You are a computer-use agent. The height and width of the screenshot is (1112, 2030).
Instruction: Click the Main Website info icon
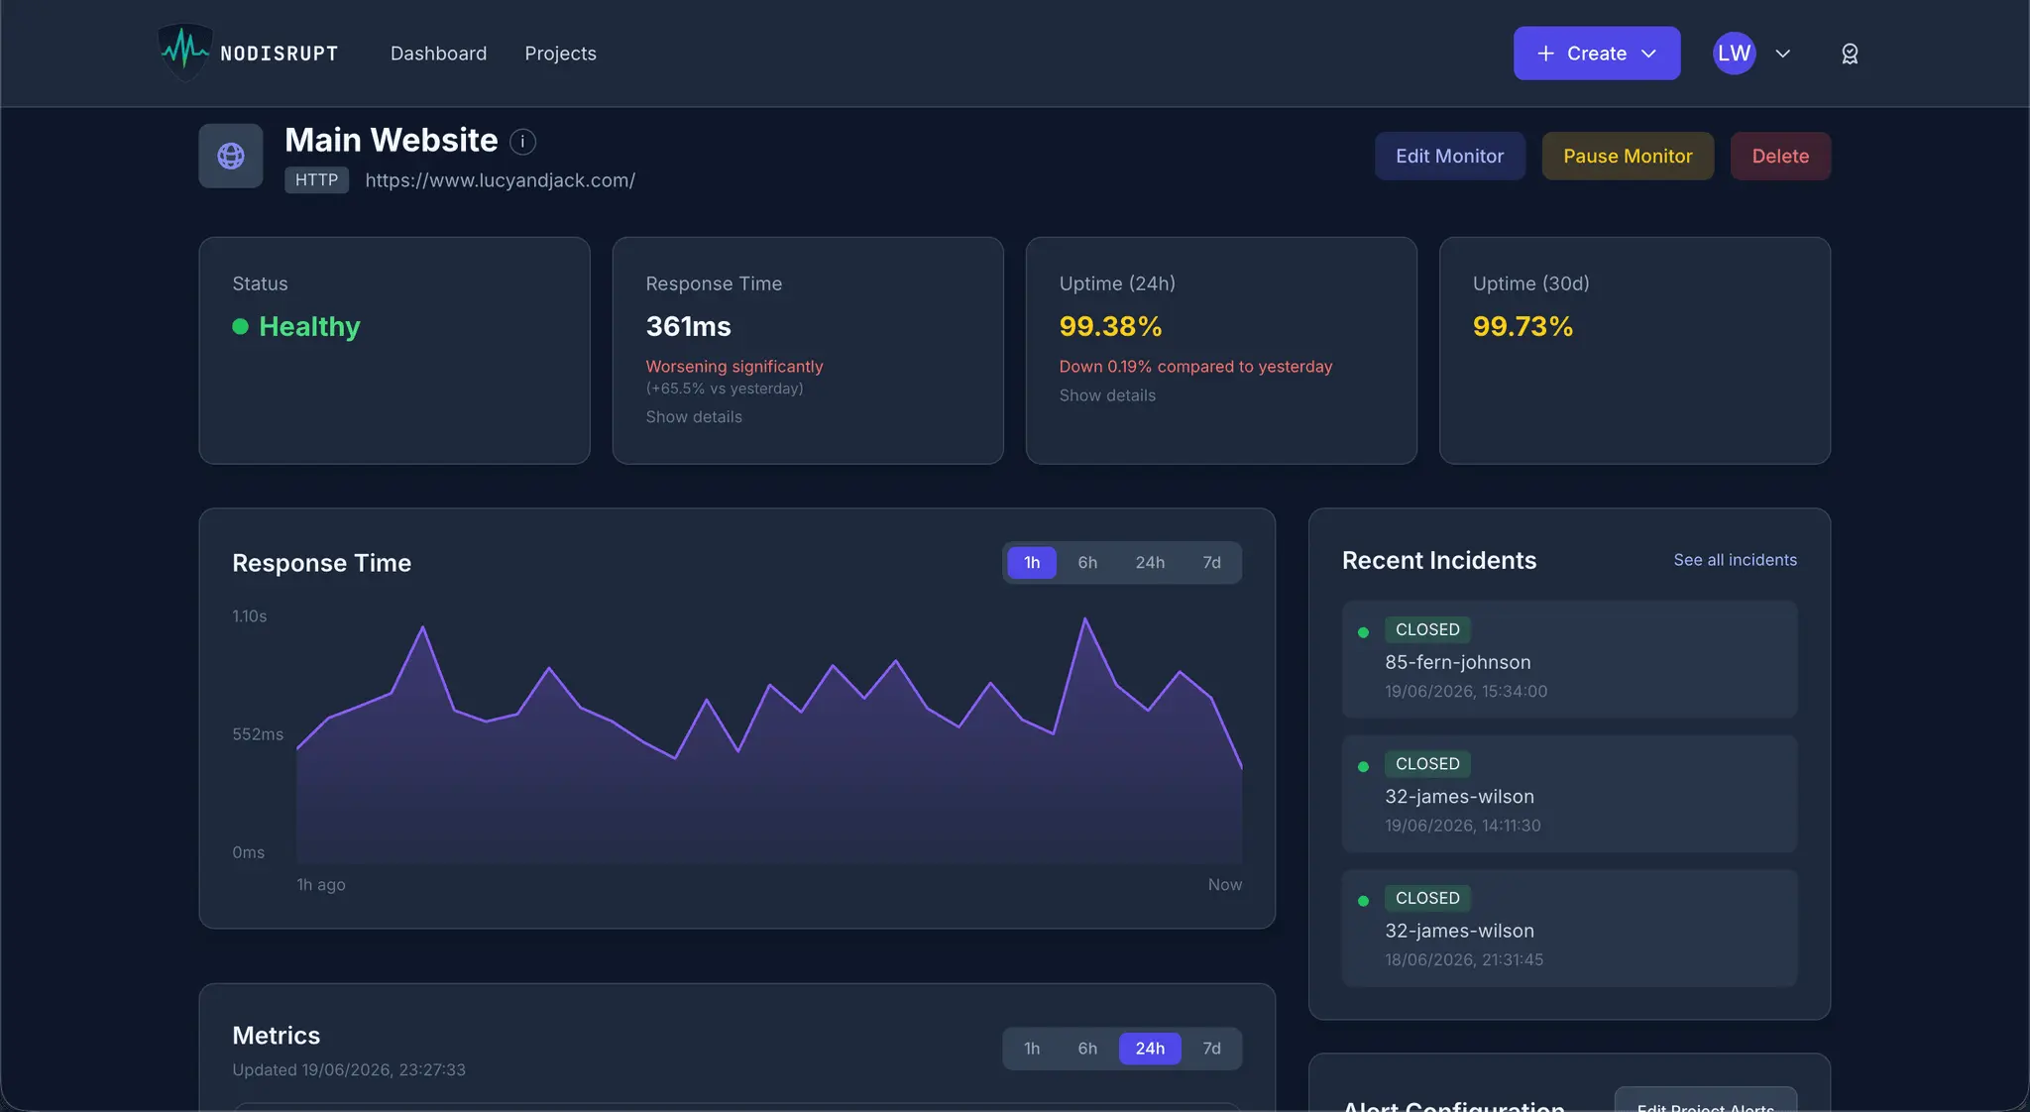(x=522, y=142)
